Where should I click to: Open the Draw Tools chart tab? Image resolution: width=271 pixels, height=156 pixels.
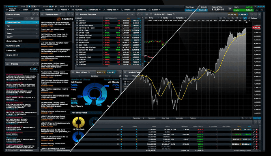pos(166,118)
